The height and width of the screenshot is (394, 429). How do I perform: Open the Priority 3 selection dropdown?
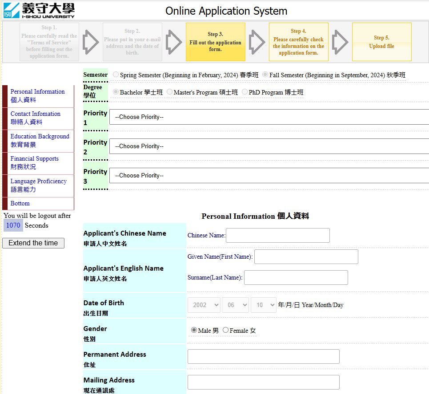269,176
